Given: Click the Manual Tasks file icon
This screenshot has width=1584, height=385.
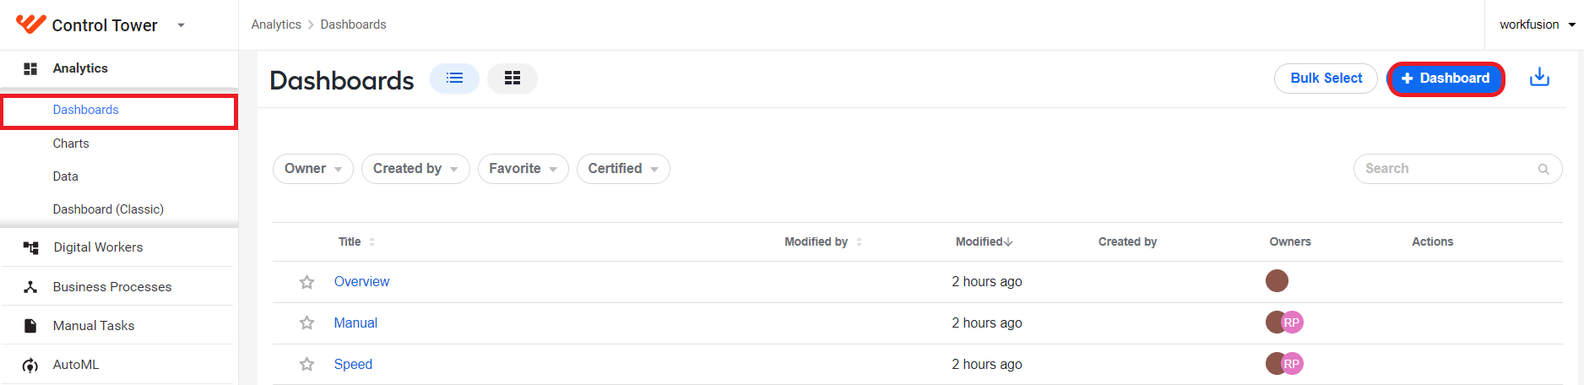Looking at the screenshot, I should [x=30, y=326].
